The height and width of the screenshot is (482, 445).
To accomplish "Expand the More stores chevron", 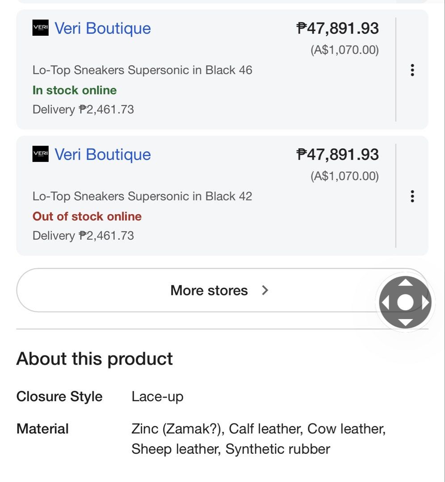I will coord(265,290).
